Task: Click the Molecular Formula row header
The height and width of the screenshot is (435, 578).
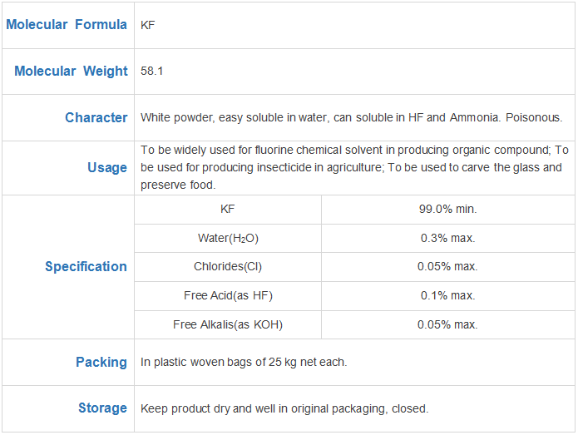Action: [67, 25]
